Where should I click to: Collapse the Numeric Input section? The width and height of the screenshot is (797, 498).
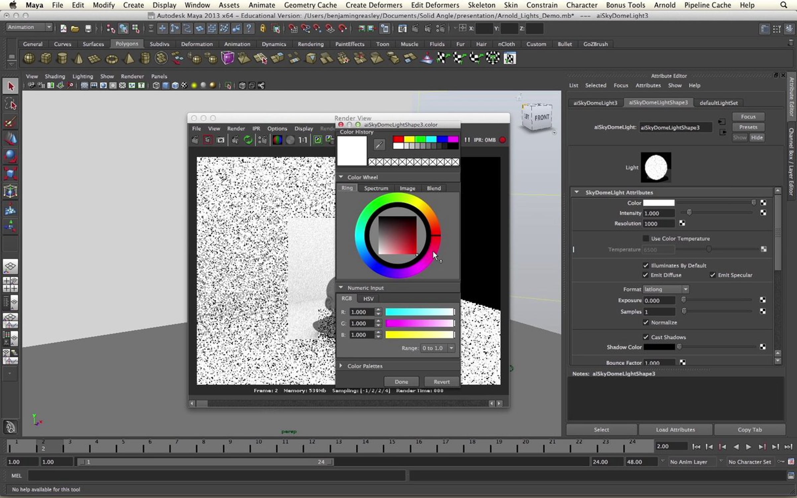click(x=341, y=288)
